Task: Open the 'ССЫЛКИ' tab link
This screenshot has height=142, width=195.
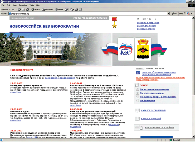Action: (x=150, y=68)
